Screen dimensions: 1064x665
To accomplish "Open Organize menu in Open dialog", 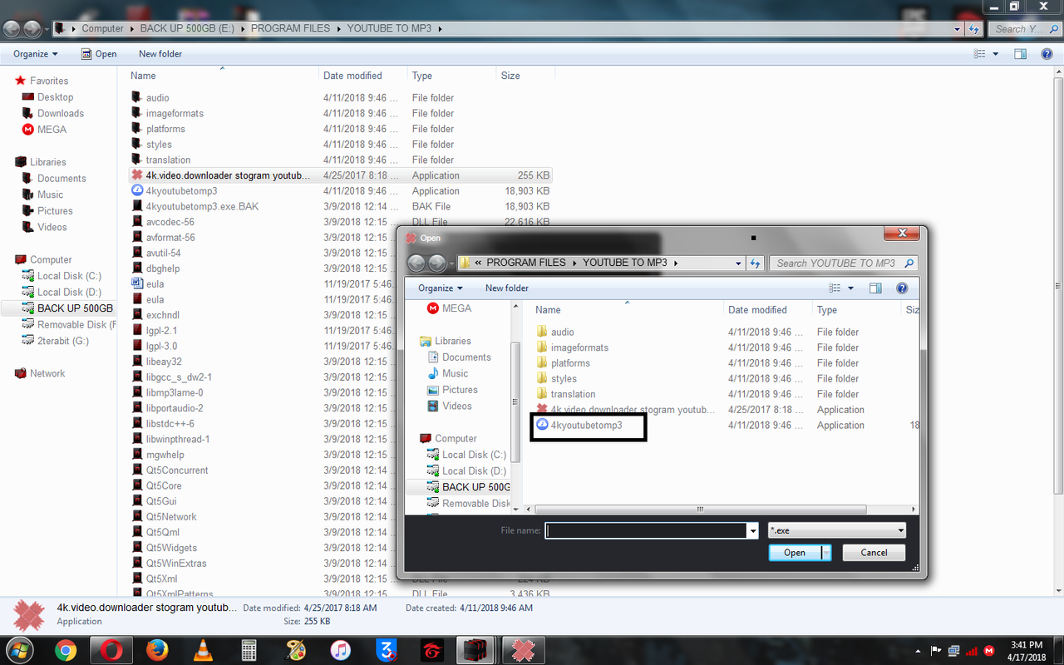I will 441,288.
